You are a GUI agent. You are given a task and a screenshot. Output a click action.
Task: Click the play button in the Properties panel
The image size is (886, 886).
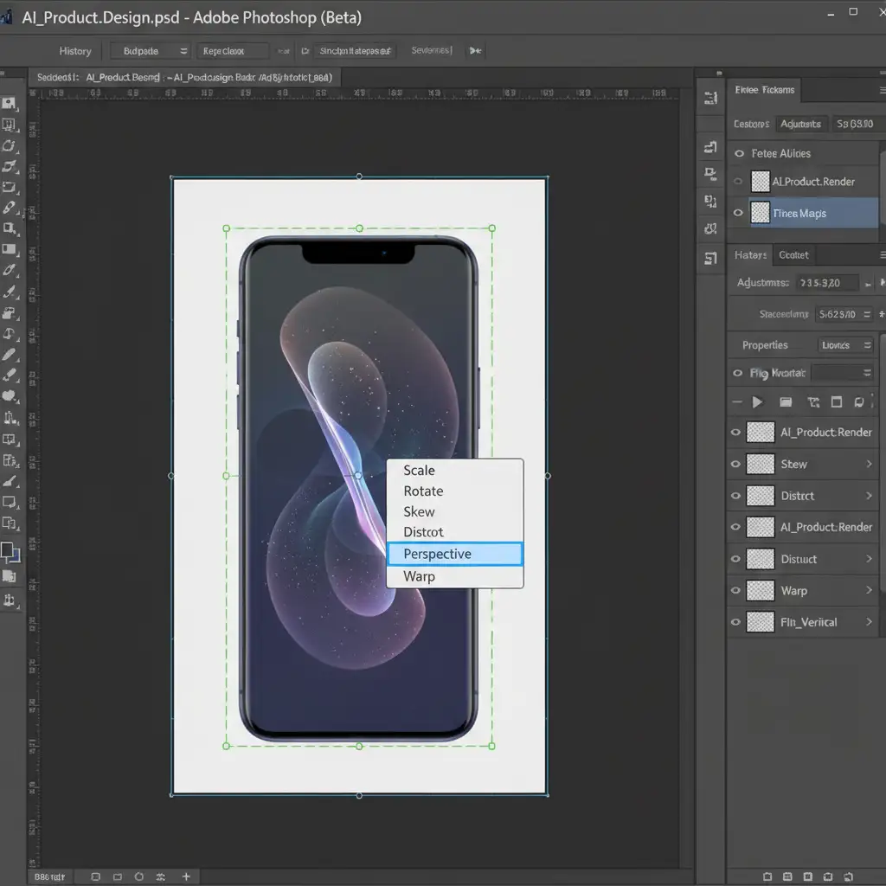coord(758,402)
